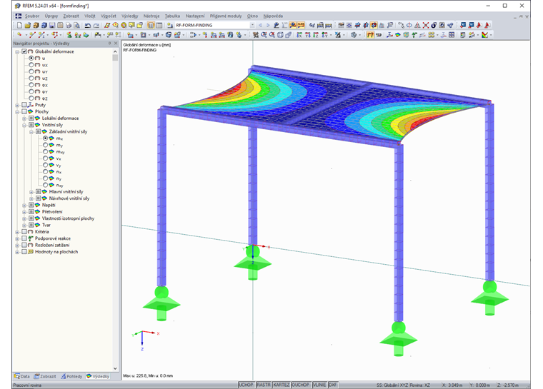Click the show results eye icon
The height and width of the screenshot is (389, 543).
[x=293, y=25]
